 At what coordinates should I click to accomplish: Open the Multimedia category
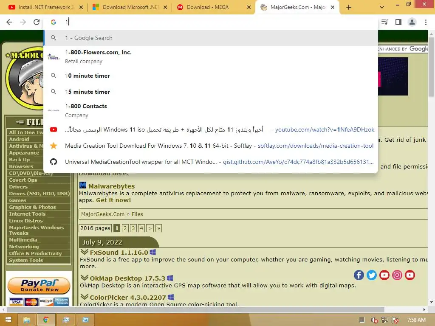(x=23, y=240)
